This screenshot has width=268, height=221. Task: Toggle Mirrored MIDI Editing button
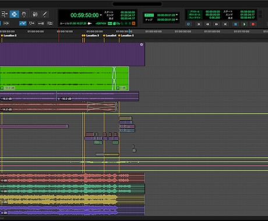coord(41,23)
